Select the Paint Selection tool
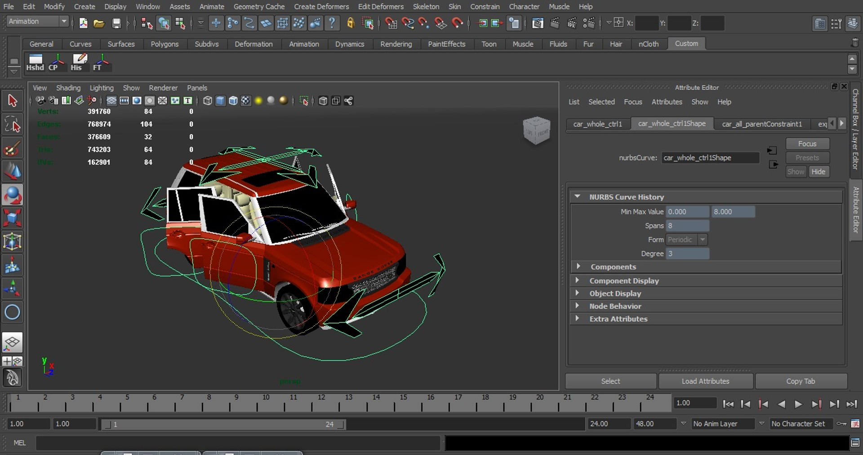The height and width of the screenshot is (455, 863). tap(12, 148)
